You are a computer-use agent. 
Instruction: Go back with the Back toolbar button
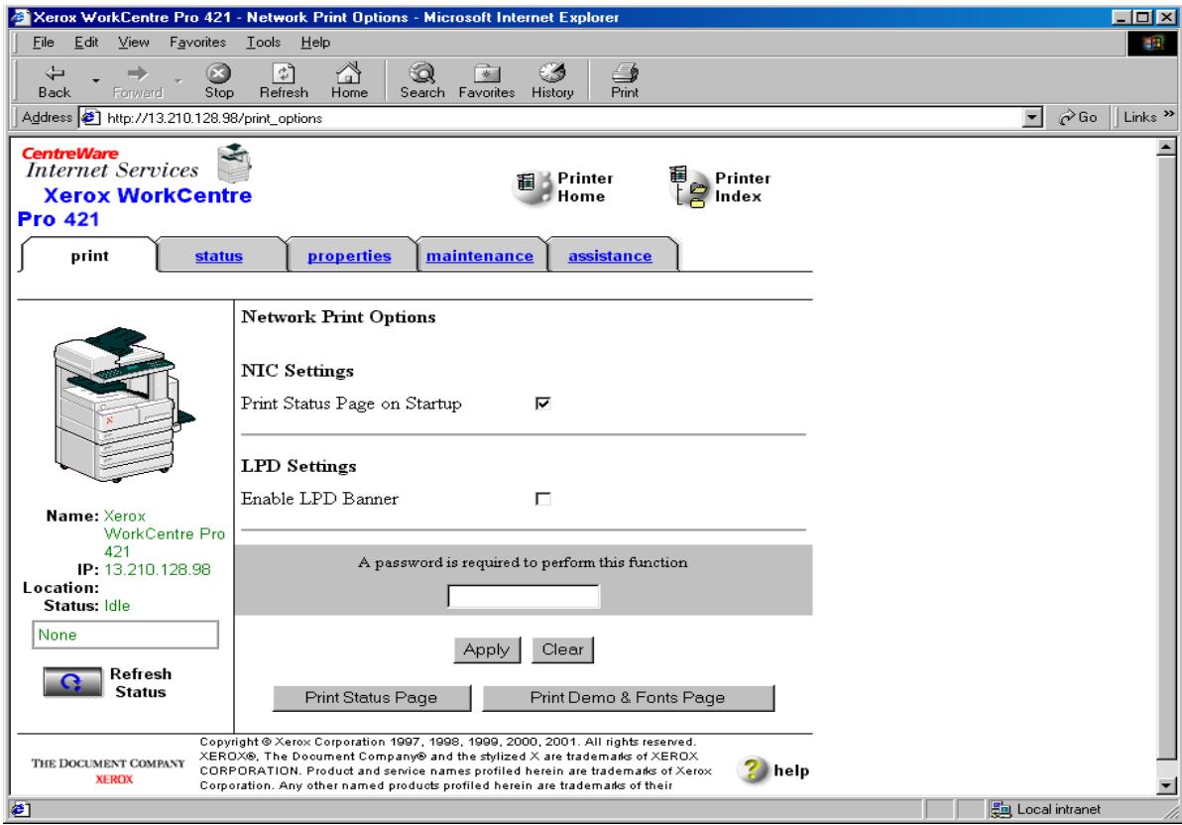(x=55, y=80)
